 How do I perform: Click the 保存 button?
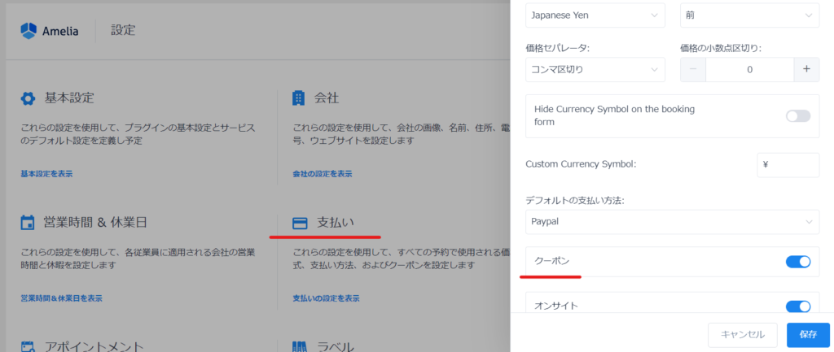808,334
